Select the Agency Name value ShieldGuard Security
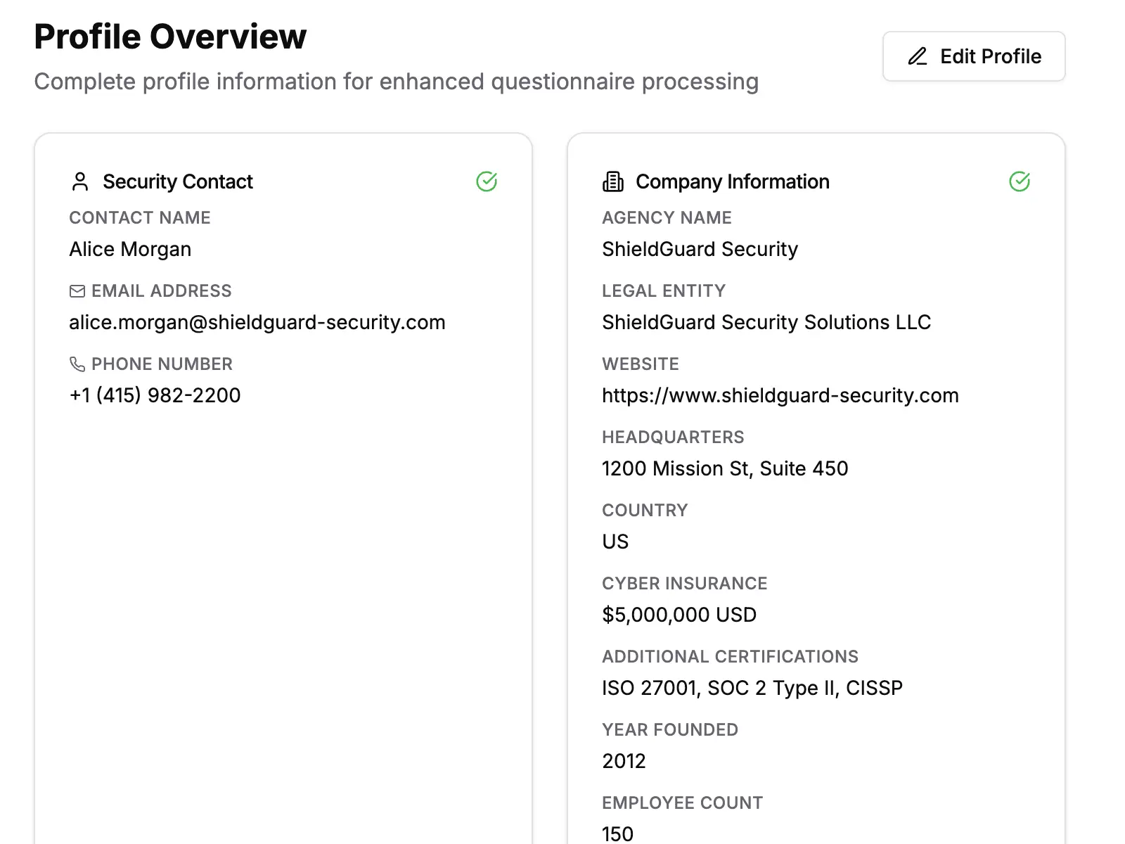The width and height of the screenshot is (1125, 844). pos(699,248)
